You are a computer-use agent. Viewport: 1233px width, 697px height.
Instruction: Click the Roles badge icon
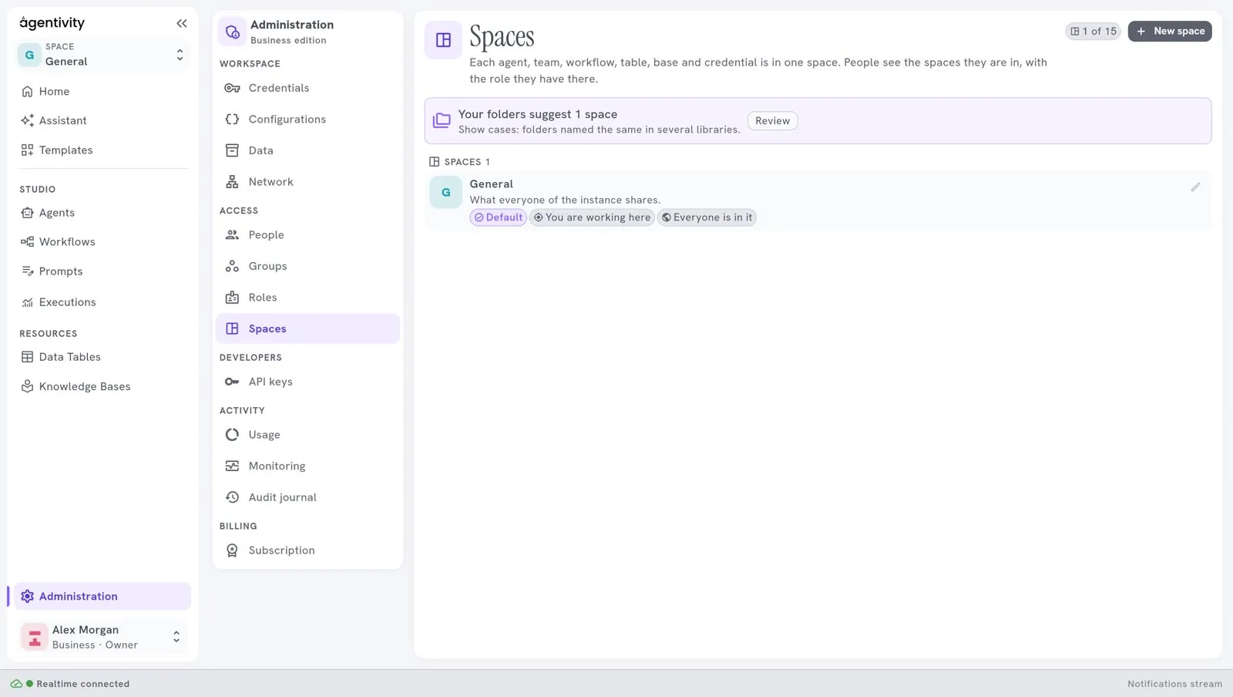pos(232,298)
